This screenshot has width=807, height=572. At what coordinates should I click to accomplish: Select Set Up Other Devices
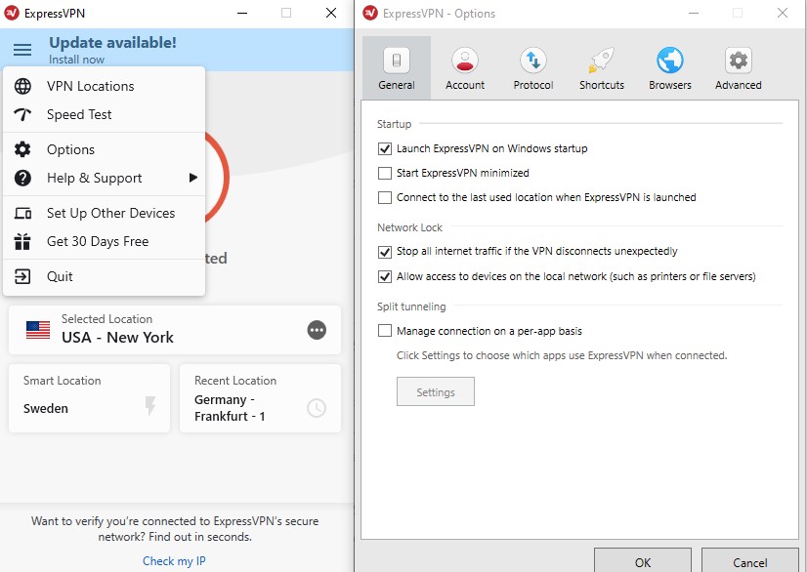tap(104, 213)
